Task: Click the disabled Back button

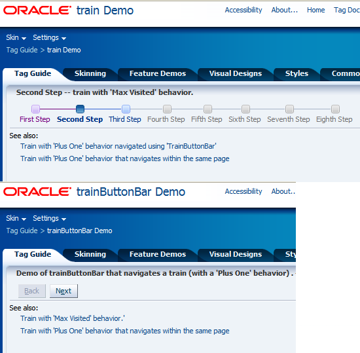Action: (x=32, y=291)
